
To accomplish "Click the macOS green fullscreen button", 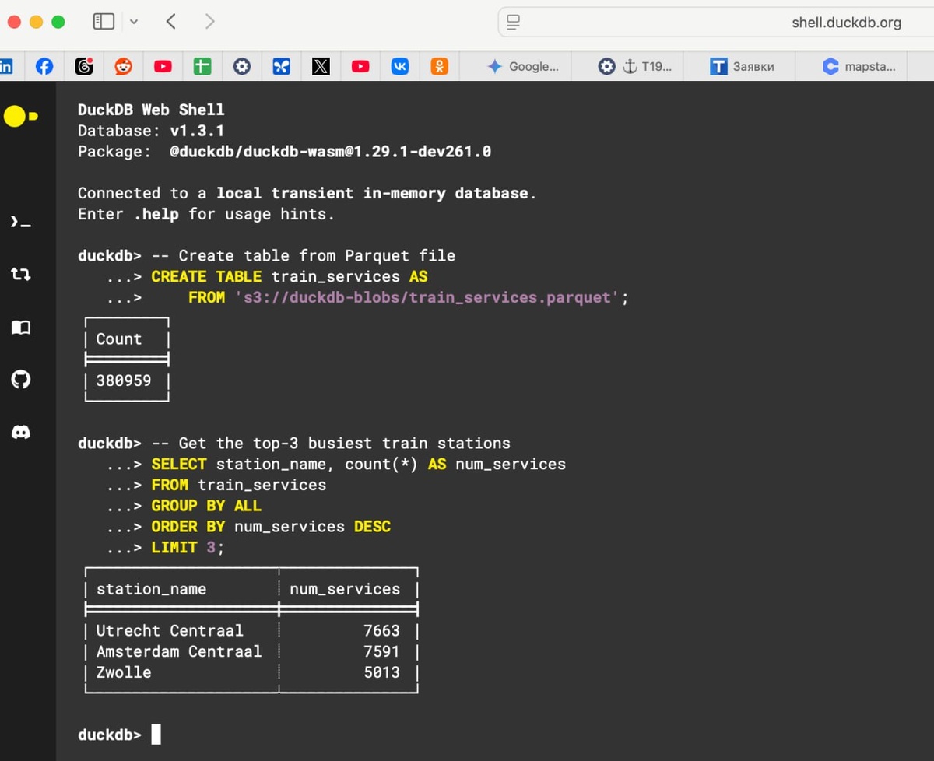I will click(x=58, y=22).
